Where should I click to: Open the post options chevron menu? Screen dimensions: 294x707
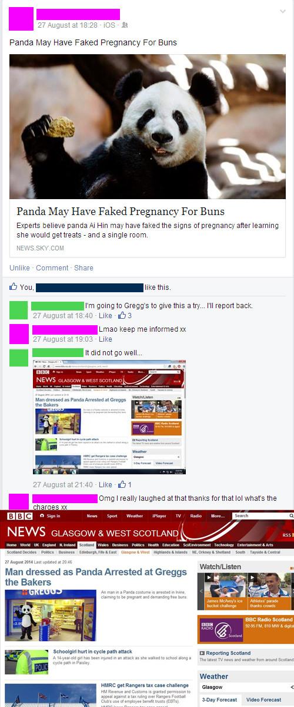pyautogui.click(x=282, y=12)
